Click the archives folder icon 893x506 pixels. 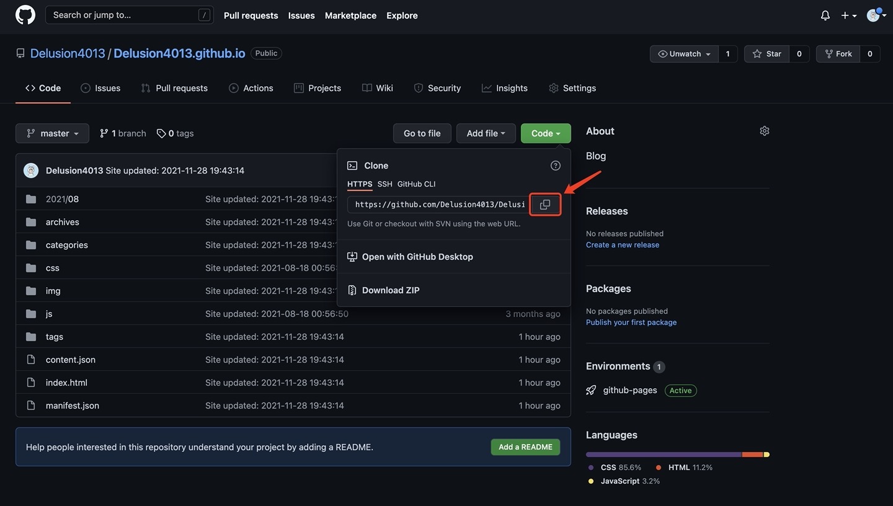(31, 222)
